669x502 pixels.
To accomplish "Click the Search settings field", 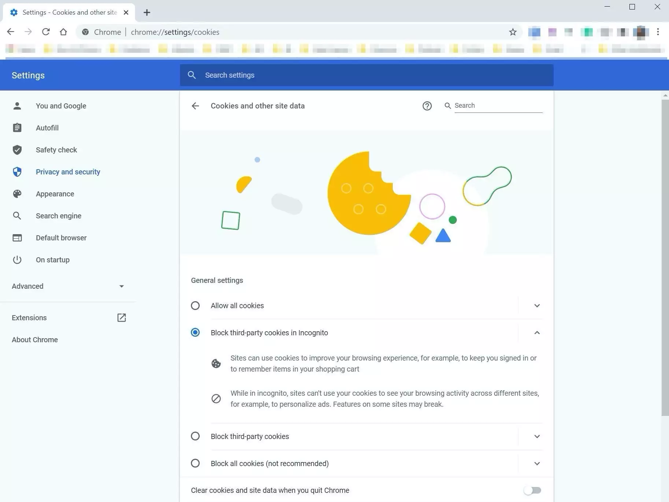I will coord(366,75).
